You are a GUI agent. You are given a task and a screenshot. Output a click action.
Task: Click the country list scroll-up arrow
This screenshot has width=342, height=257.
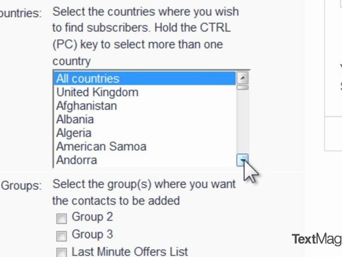pyautogui.click(x=243, y=78)
